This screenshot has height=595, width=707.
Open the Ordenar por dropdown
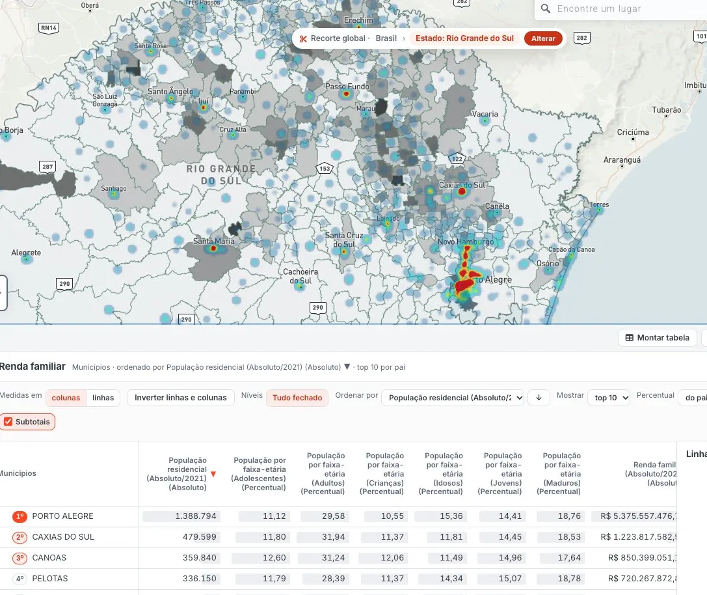tap(453, 398)
